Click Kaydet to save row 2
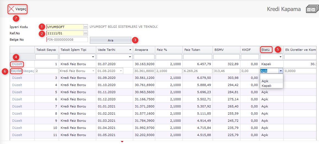Screen dimensions: 319x144 pos(16,71)
